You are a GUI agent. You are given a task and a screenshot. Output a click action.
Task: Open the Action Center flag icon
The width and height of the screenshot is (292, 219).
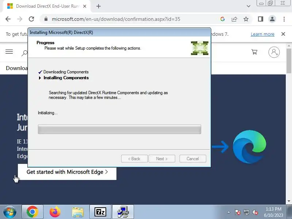[x=237, y=212]
